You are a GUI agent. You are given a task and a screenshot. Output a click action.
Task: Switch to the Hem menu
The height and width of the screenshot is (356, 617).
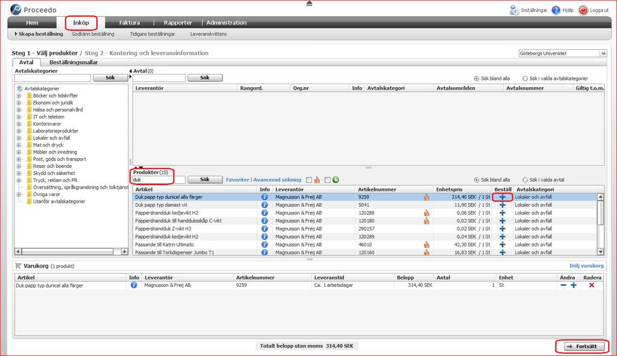(x=32, y=23)
